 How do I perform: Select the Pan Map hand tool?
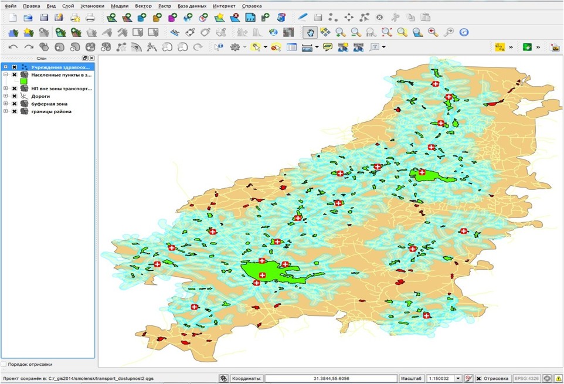pyautogui.click(x=310, y=32)
